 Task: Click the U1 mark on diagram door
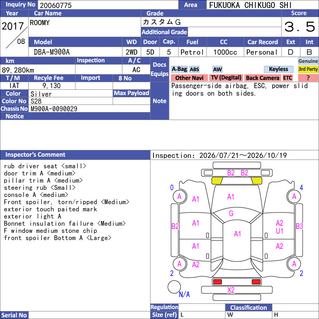click(x=280, y=231)
